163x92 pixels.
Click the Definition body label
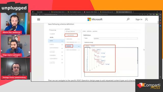point(89,42)
